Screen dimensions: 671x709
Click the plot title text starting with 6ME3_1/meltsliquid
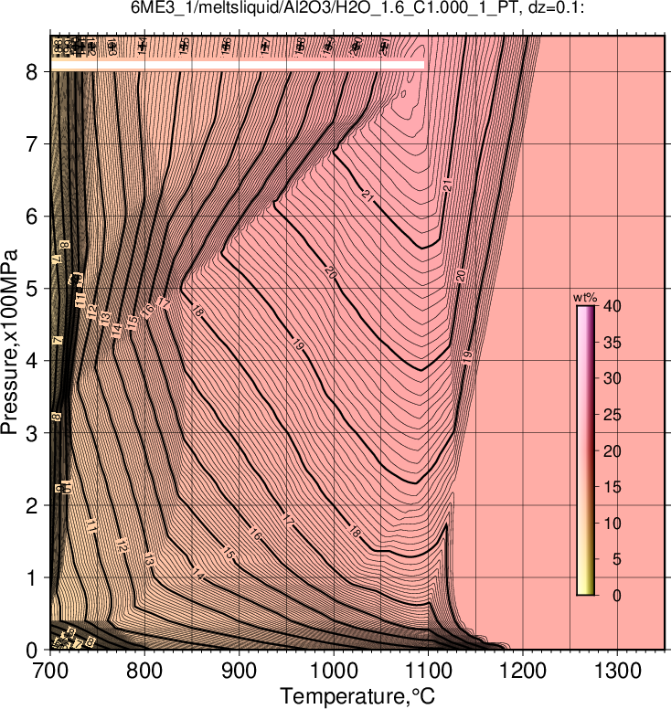pyautogui.click(x=357, y=7)
